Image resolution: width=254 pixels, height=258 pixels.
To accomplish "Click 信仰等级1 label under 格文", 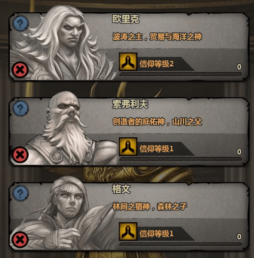I will click(x=156, y=233).
